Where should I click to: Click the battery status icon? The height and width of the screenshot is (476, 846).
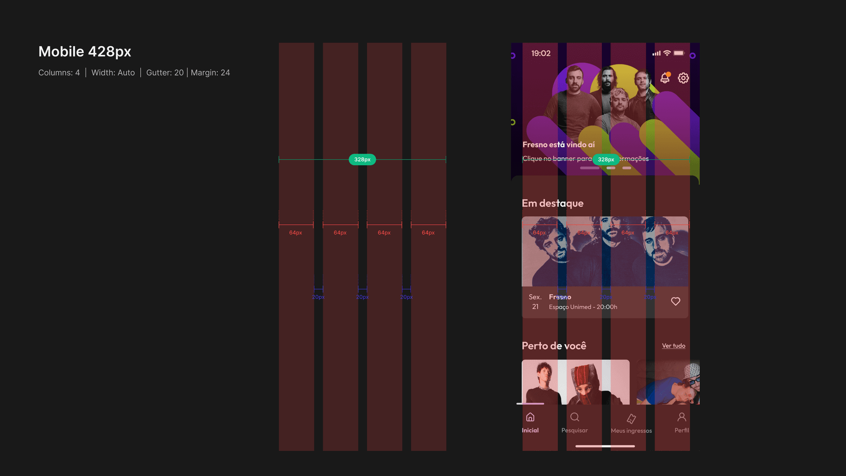(679, 53)
